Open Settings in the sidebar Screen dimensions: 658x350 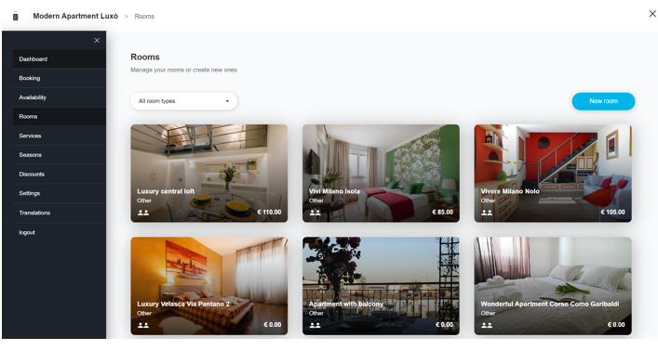(x=60, y=193)
